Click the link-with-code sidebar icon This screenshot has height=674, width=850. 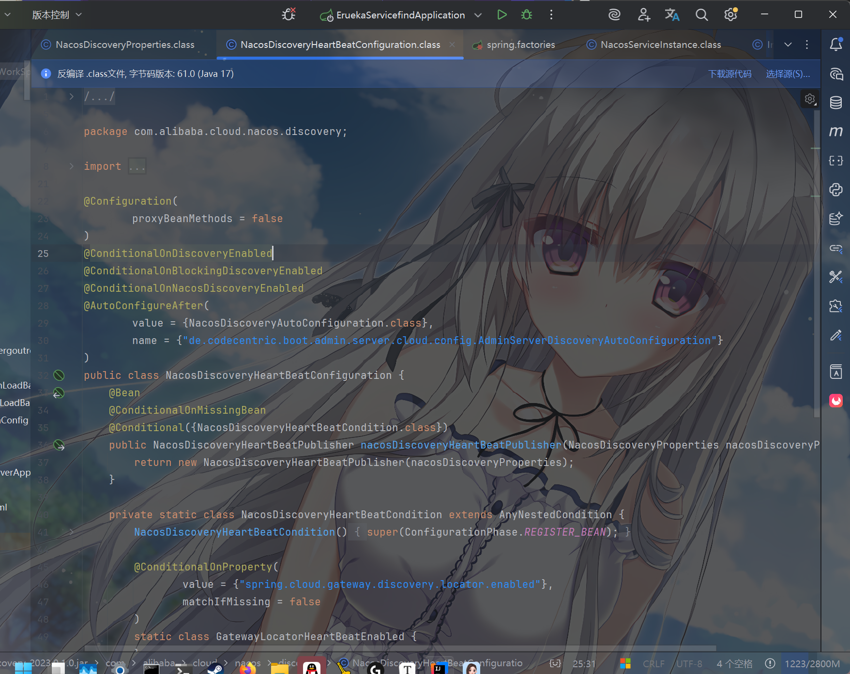tap(836, 248)
